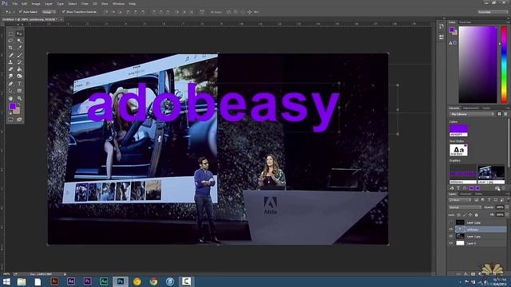Open After Effects from the taskbar
The width and height of the screenshot is (511, 287).
click(71, 281)
